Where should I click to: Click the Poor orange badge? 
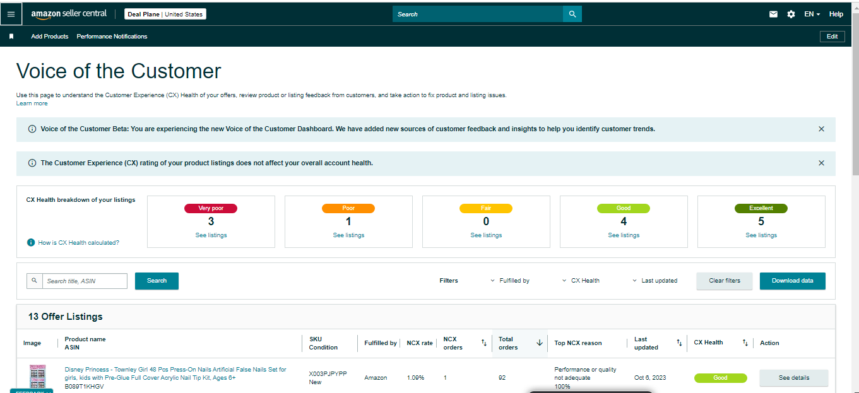[x=348, y=208]
